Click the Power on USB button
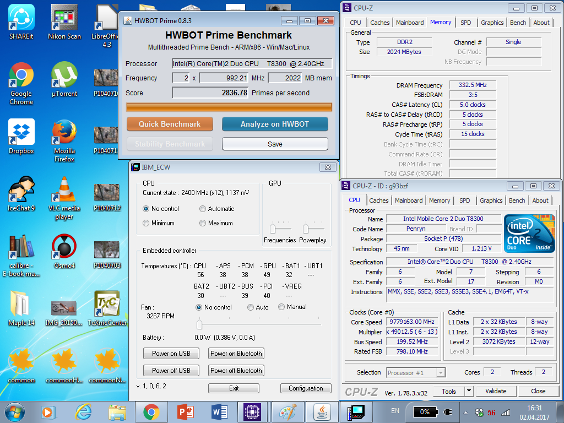The width and height of the screenshot is (564, 423). (171, 353)
